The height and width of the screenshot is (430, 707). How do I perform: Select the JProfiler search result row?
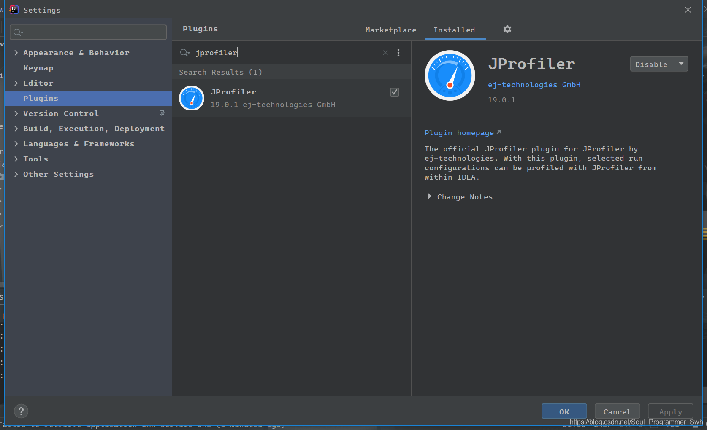click(x=292, y=98)
